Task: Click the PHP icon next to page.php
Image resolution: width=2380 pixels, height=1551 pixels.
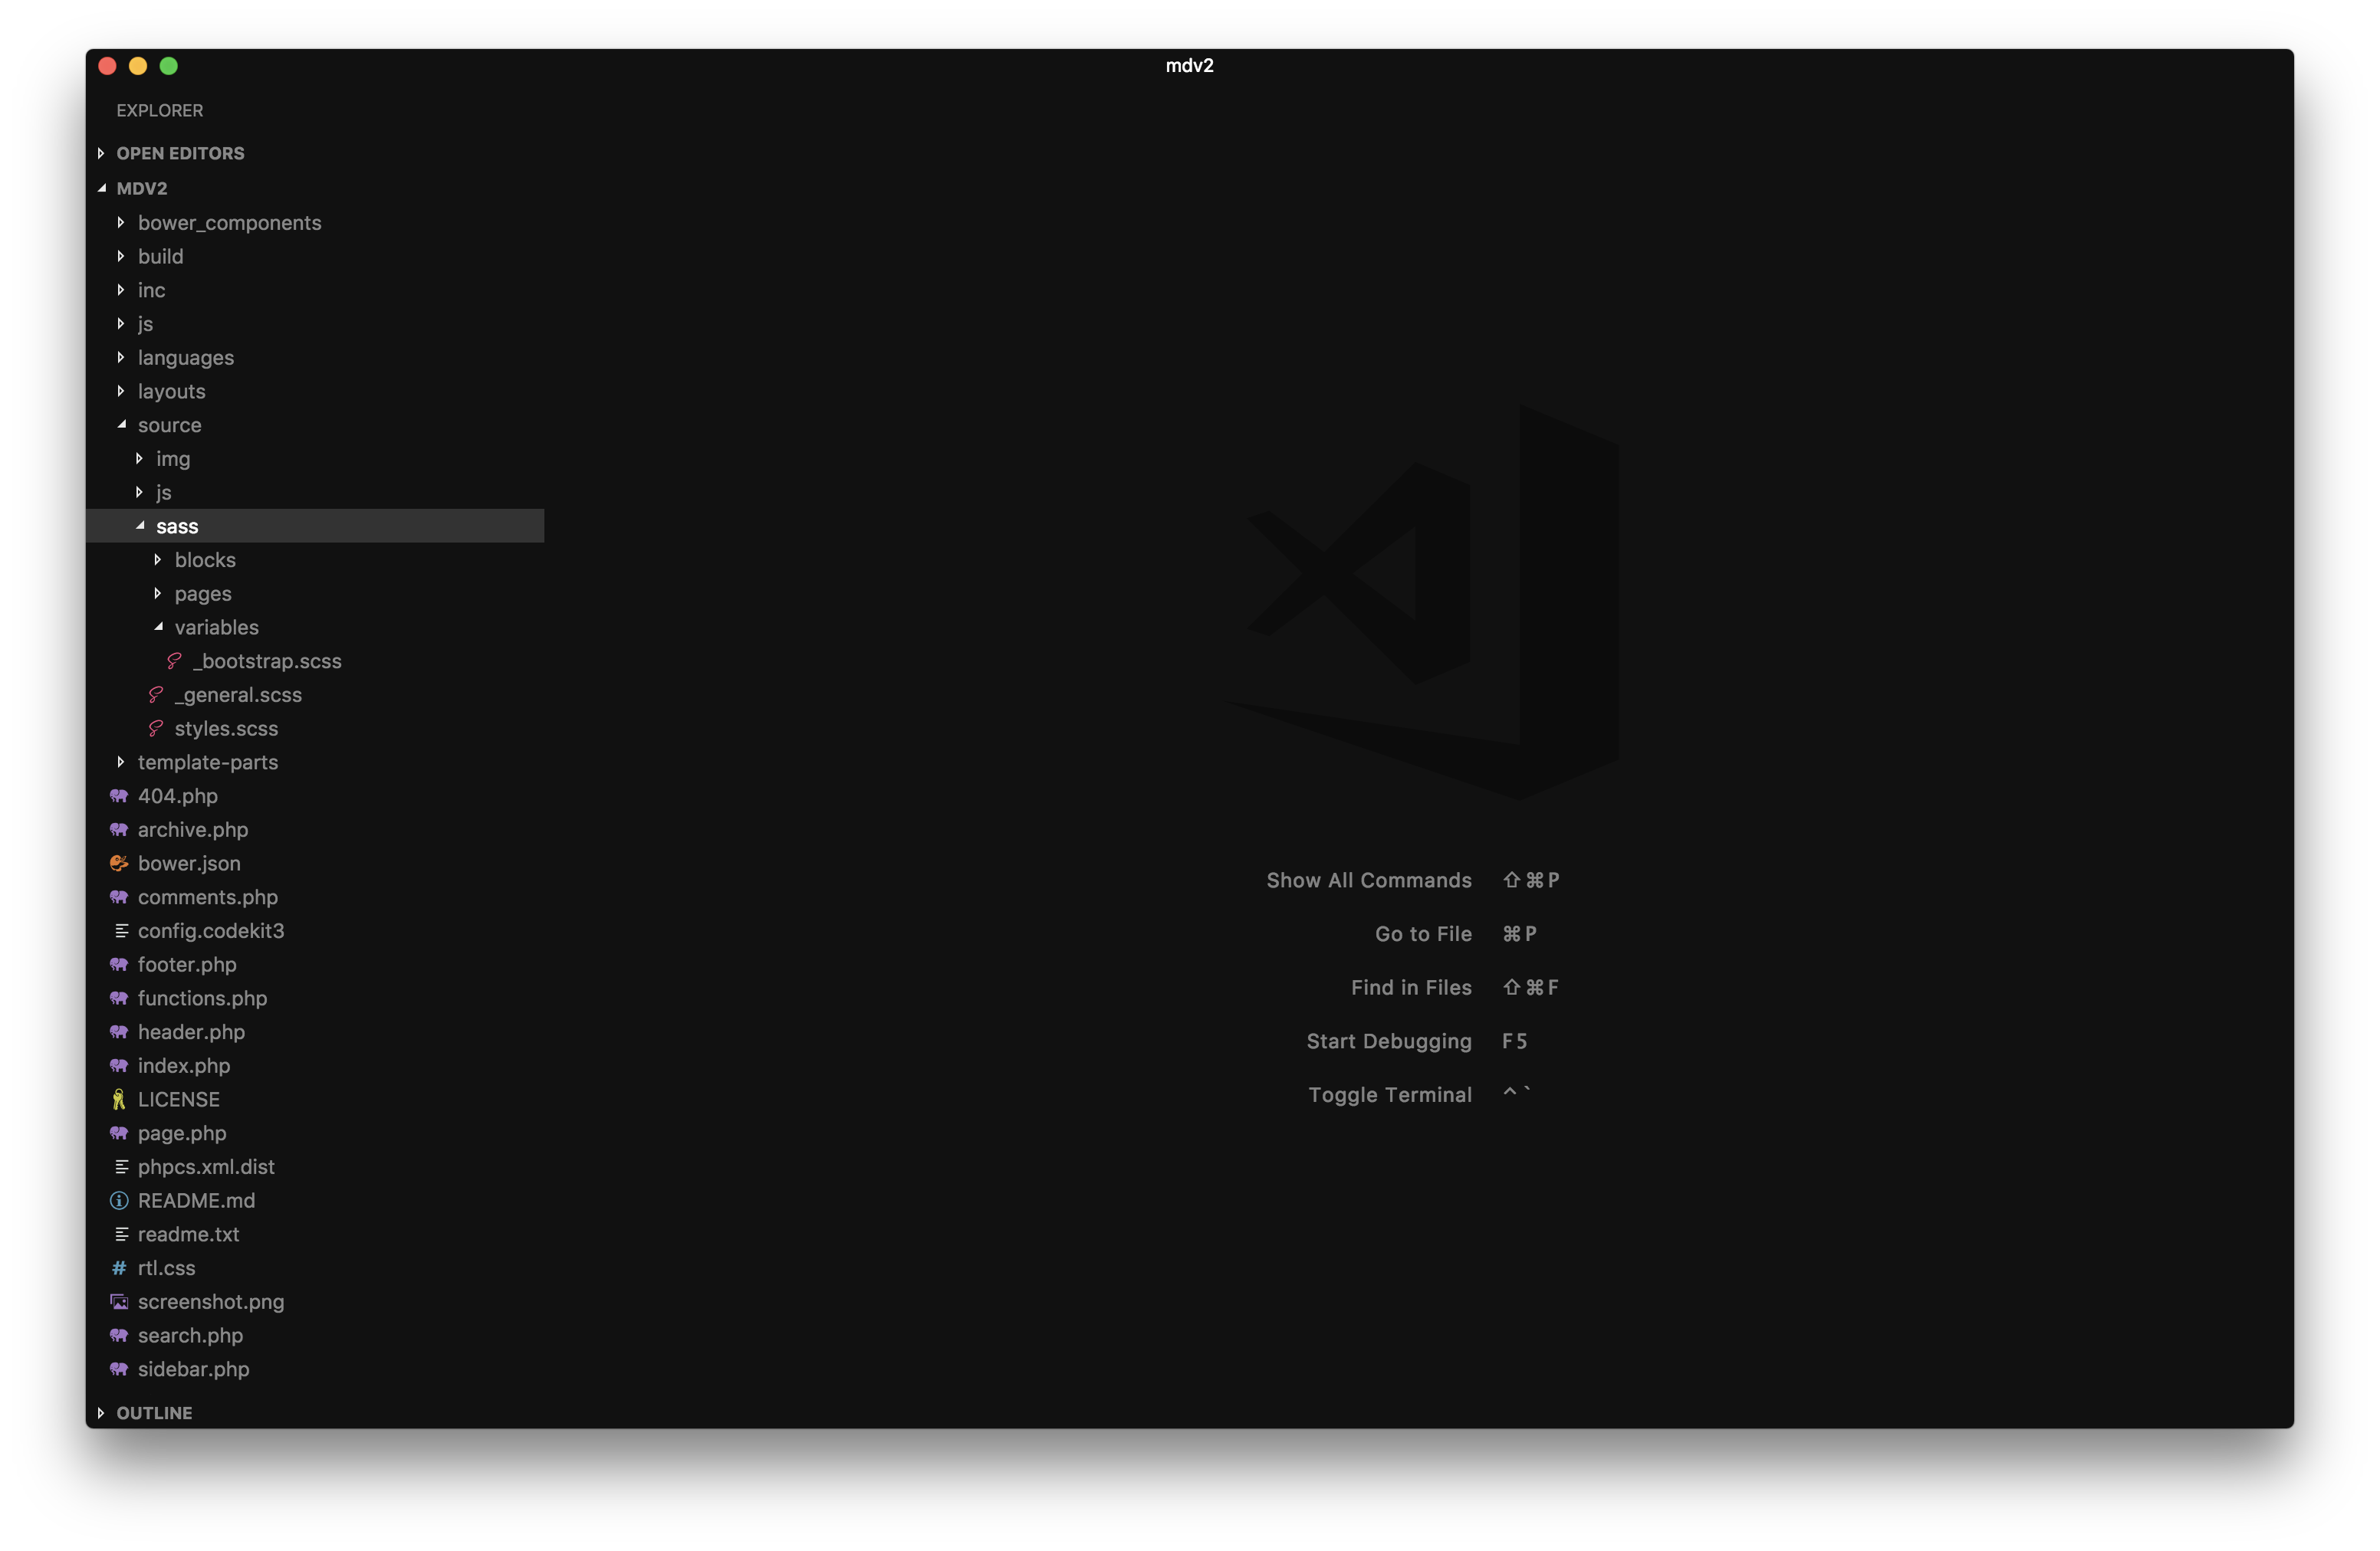Action: pos(119,1133)
